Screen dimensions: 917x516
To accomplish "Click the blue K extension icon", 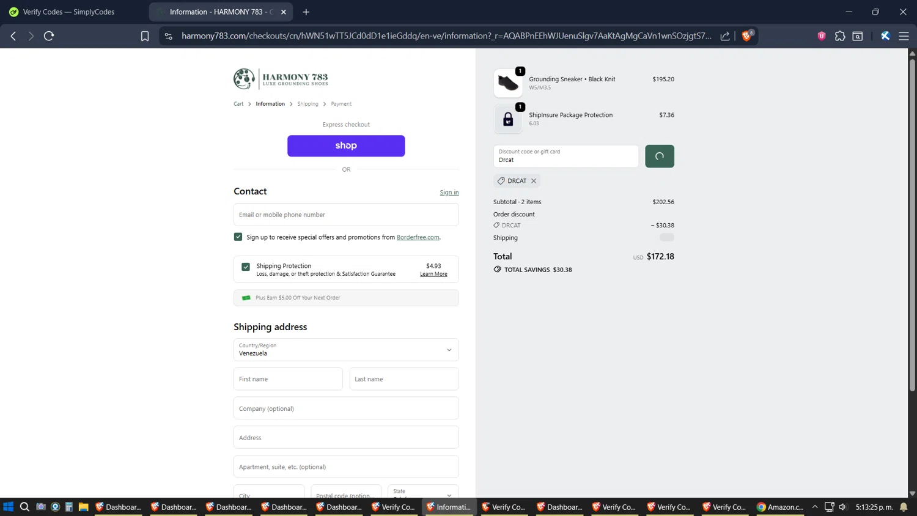I will tap(885, 36).
